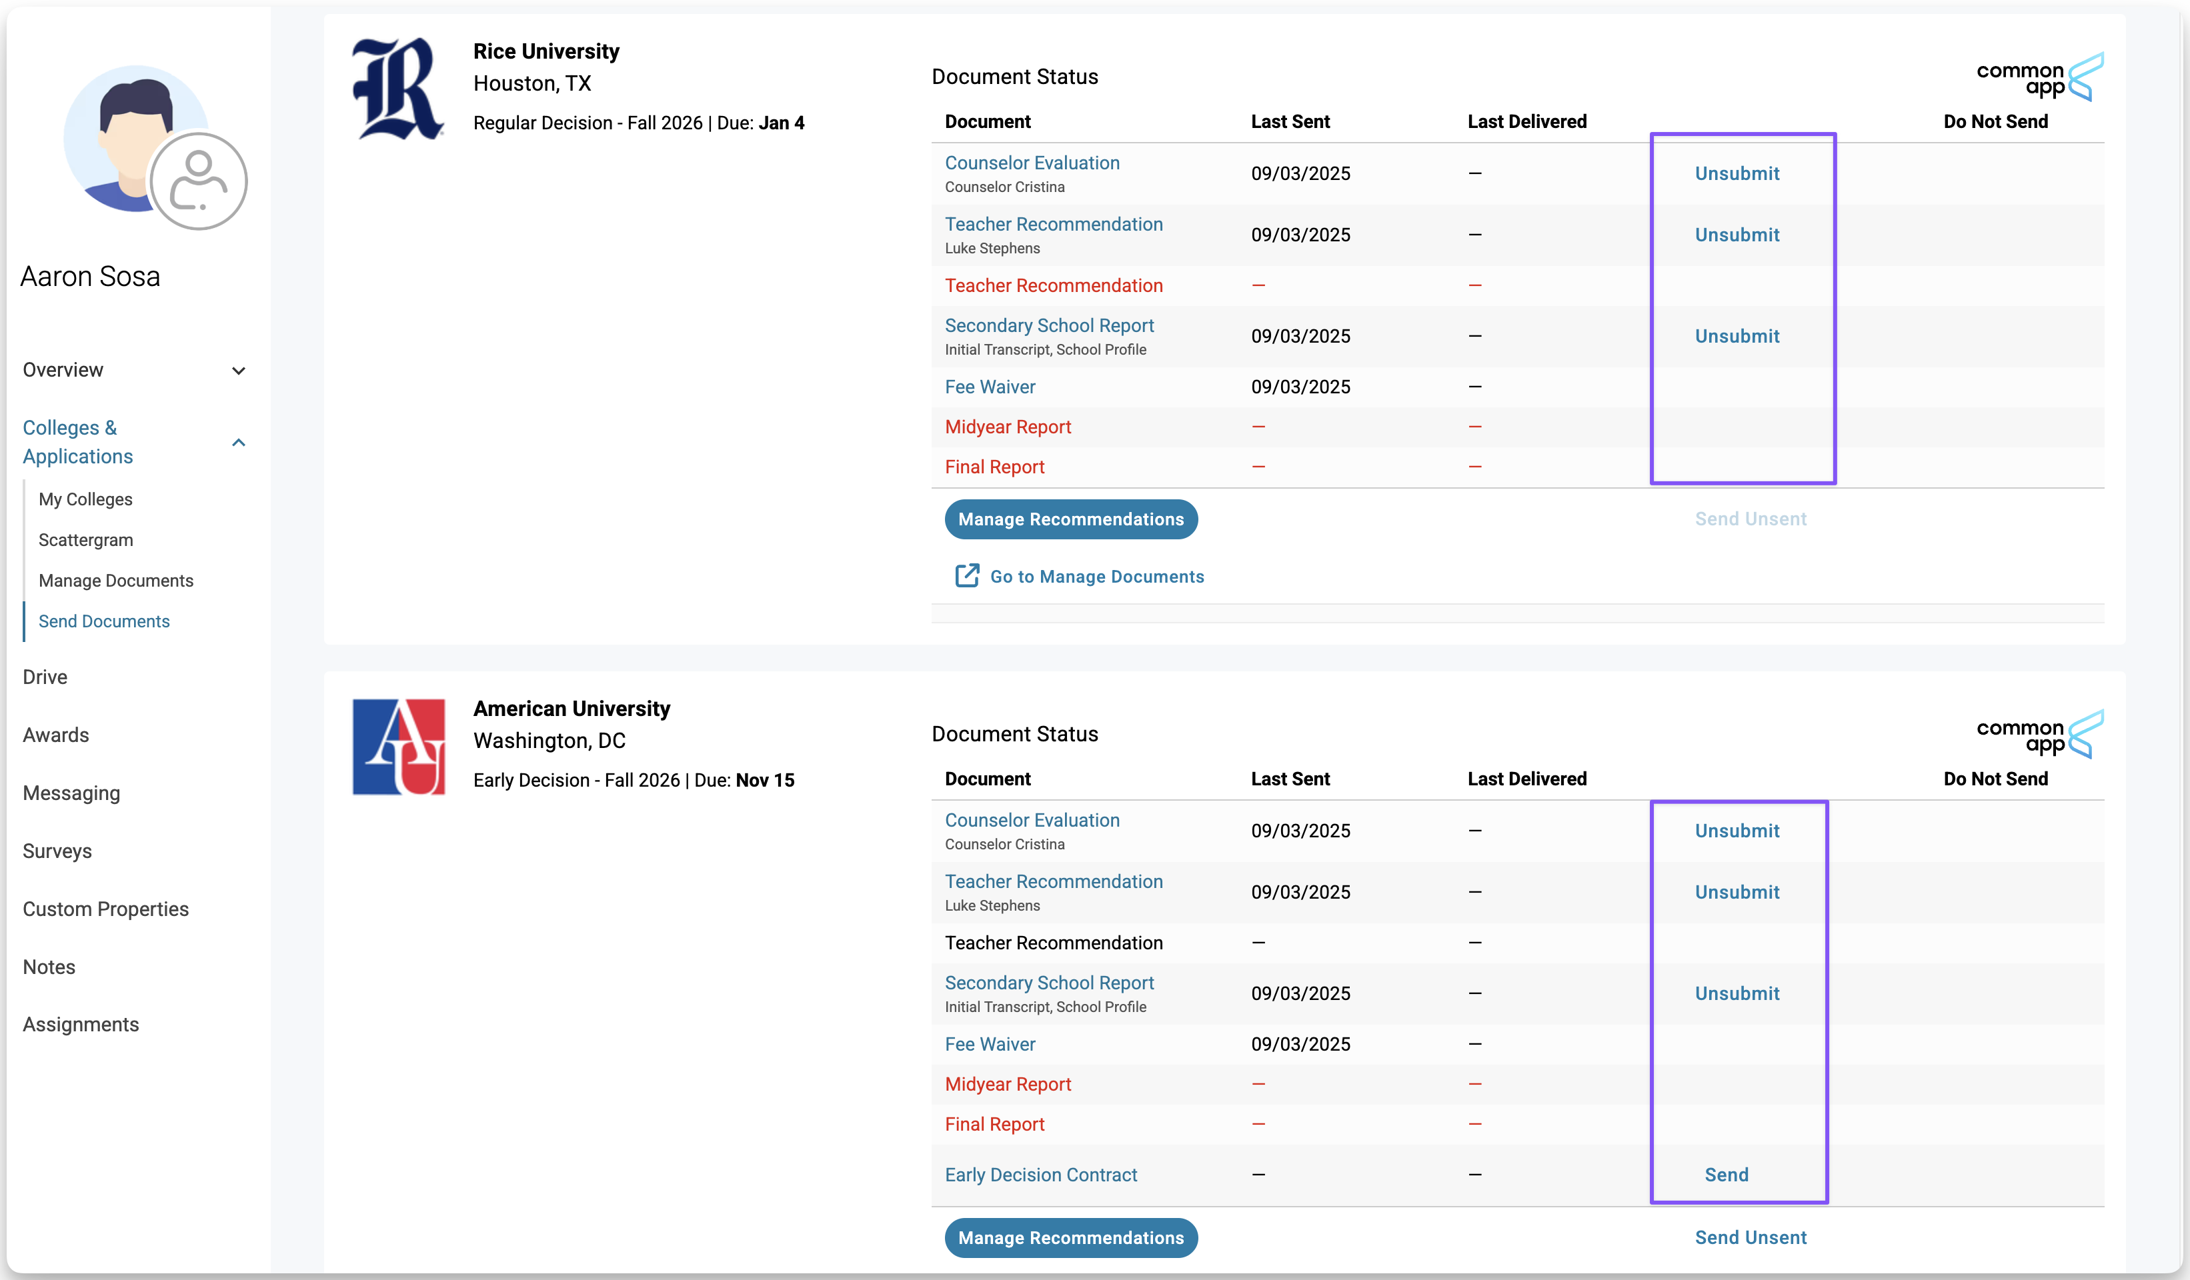This screenshot has width=2190, height=1280.
Task: Click "Early Decision - Fall 2026" deadline text
Action: [576, 781]
